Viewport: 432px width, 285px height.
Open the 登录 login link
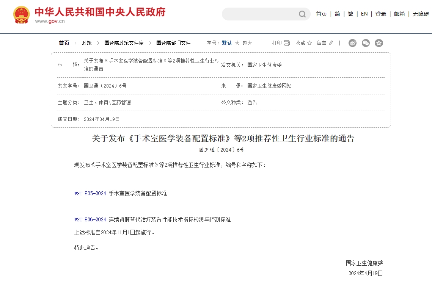(x=380, y=14)
